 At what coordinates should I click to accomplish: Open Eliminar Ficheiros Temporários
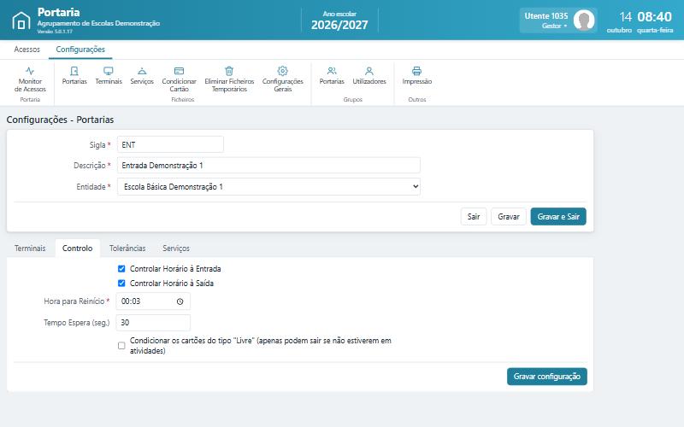tap(229, 79)
